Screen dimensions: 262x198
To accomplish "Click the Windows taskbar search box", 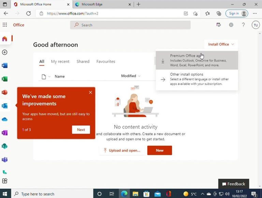I will pos(52,194).
